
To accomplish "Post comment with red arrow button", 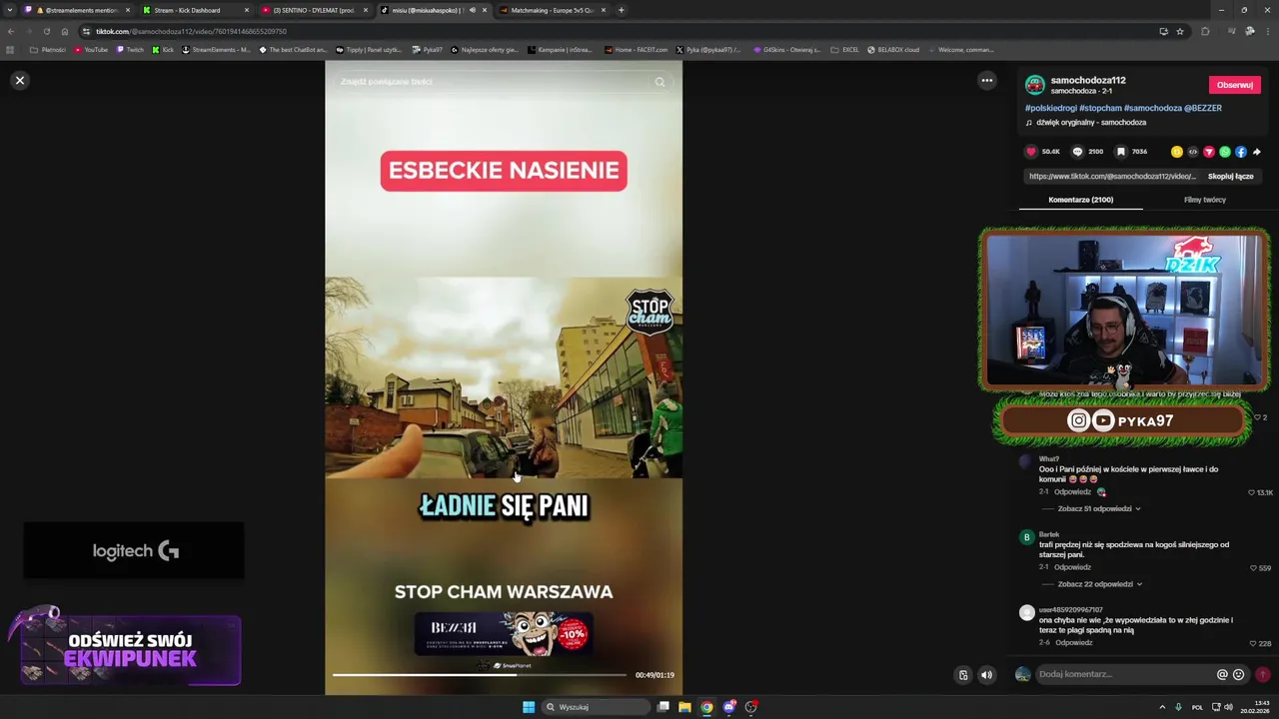I will [x=1262, y=674].
